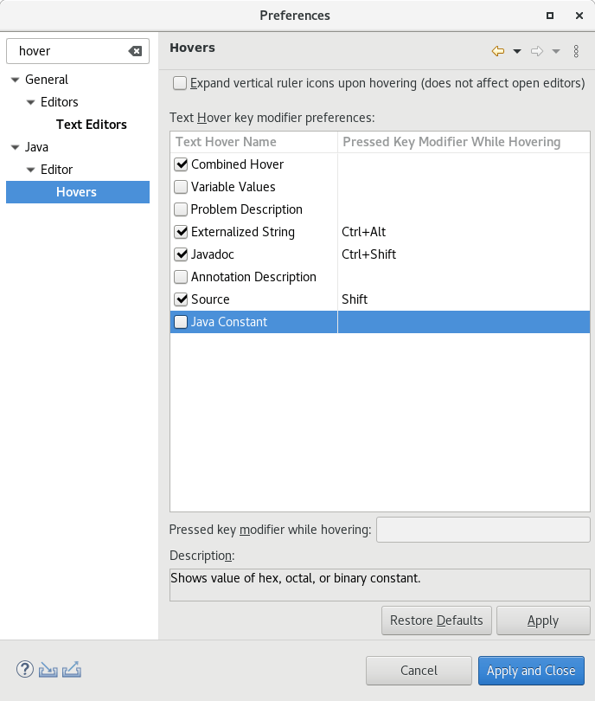Select the Editor tree item under Java
Image resolution: width=595 pixels, height=701 pixels.
pyautogui.click(x=56, y=170)
